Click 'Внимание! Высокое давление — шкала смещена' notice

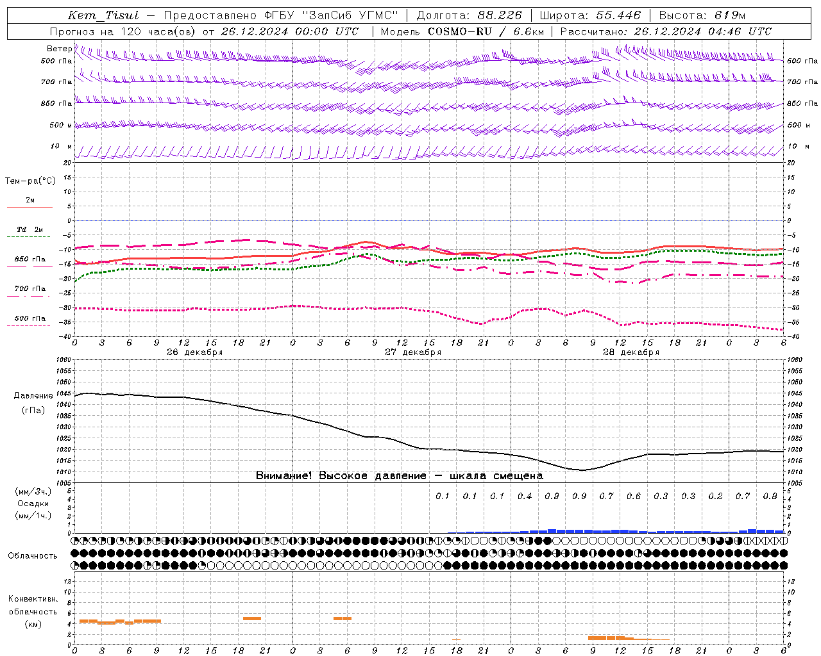[x=399, y=475]
